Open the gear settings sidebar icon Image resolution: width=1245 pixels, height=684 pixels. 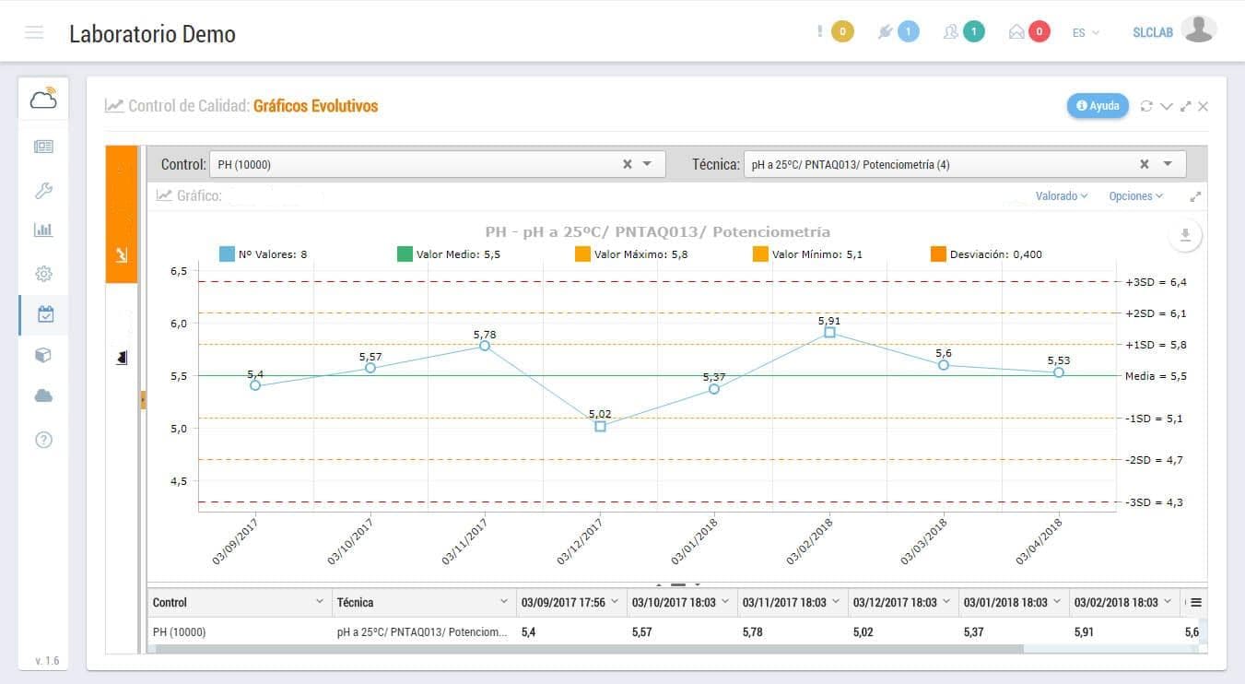43,274
